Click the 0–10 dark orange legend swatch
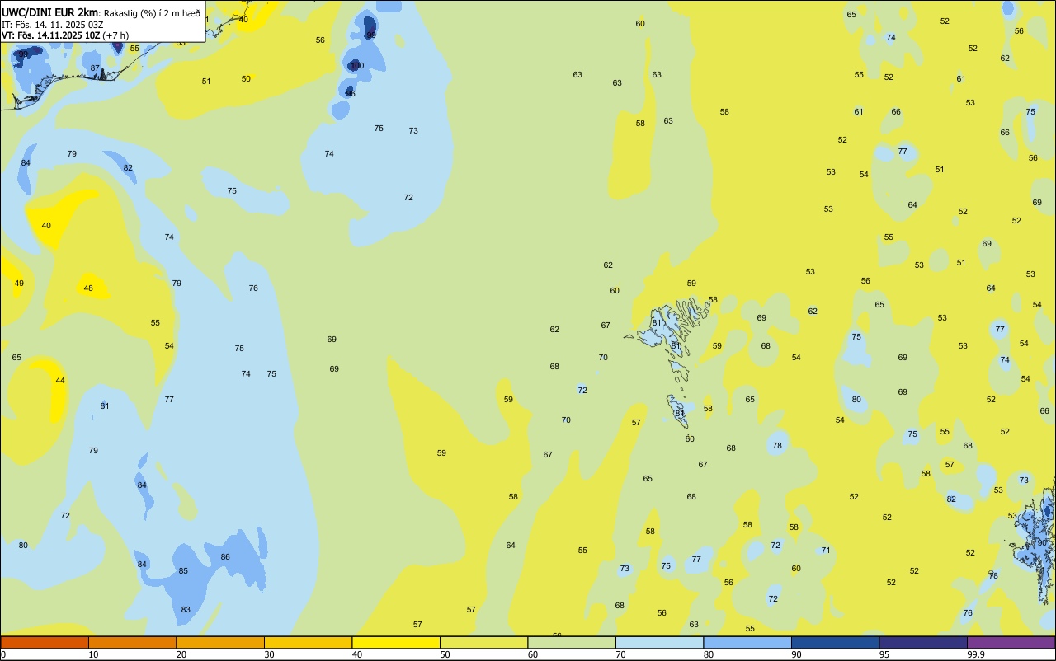 [45, 642]
